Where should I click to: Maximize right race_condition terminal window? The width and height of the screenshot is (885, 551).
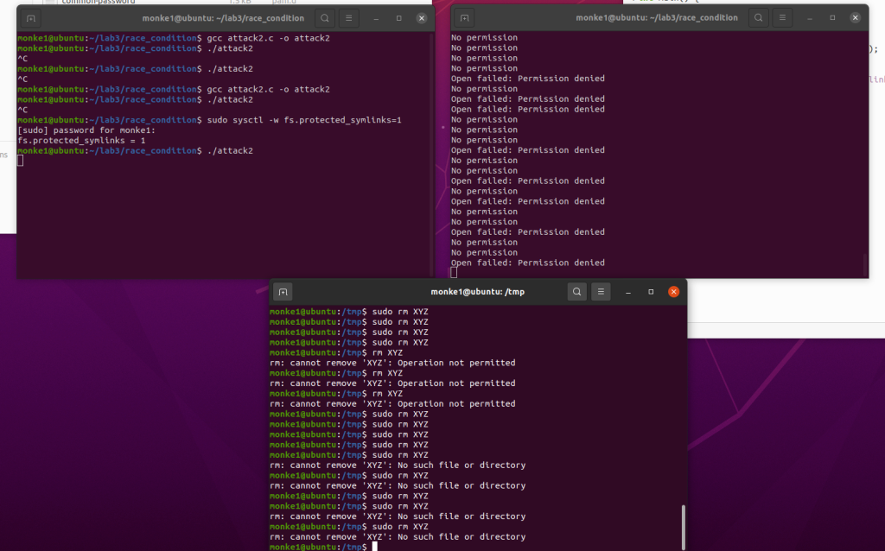832,17
